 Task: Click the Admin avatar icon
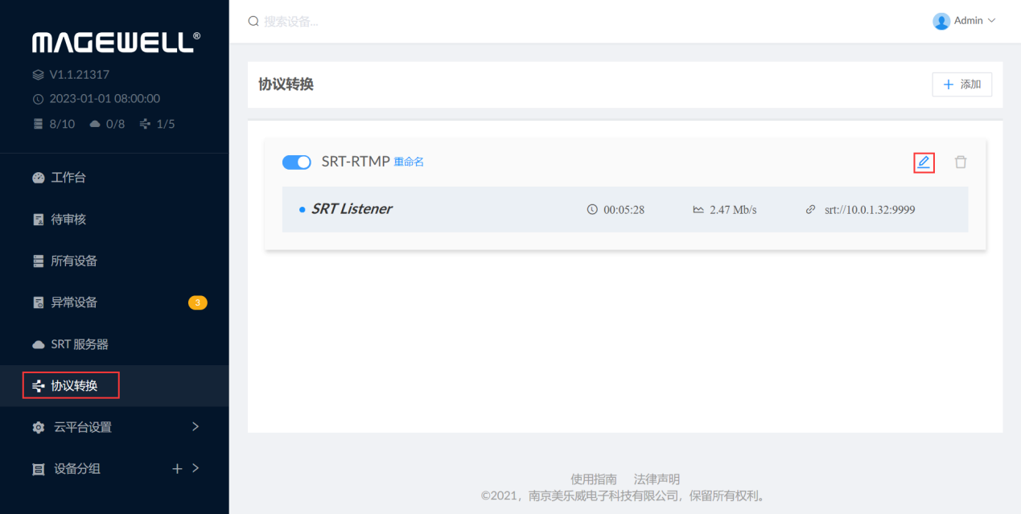941,21
